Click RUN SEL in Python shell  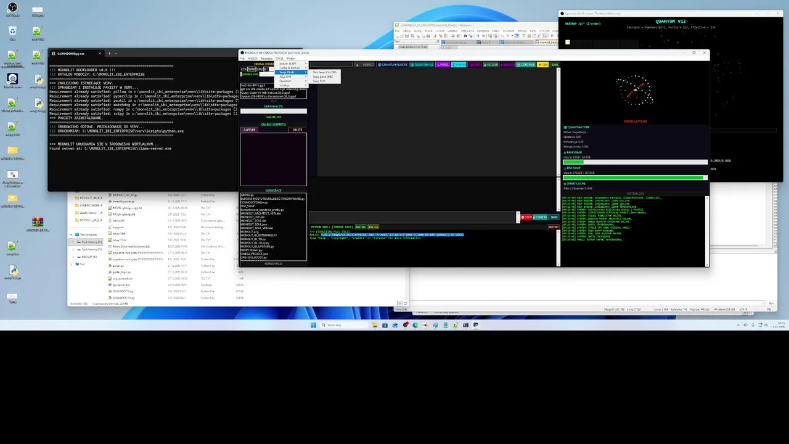click(x=361, y=227)
